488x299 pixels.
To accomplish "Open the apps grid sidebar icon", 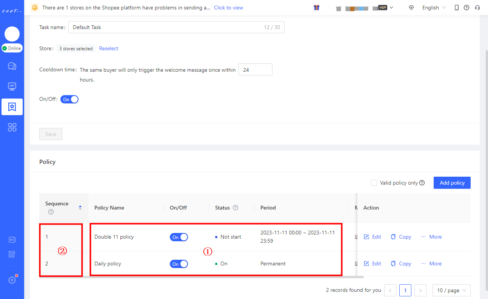I will [12, 127].
